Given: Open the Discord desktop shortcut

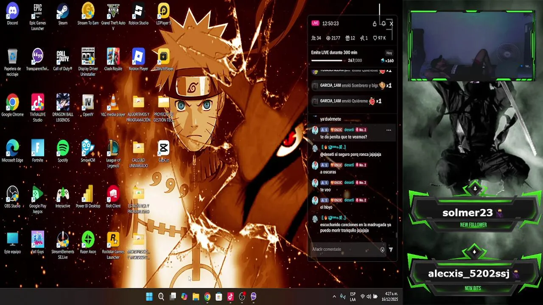Looking at the screenshot, I should 12,14.
